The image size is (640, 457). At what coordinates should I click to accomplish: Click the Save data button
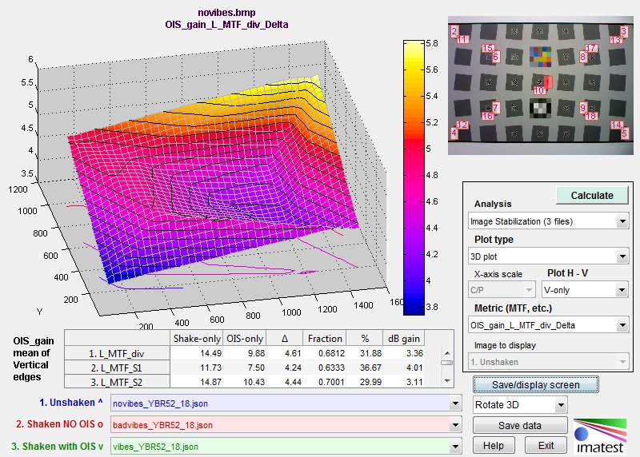coord(520,425)
